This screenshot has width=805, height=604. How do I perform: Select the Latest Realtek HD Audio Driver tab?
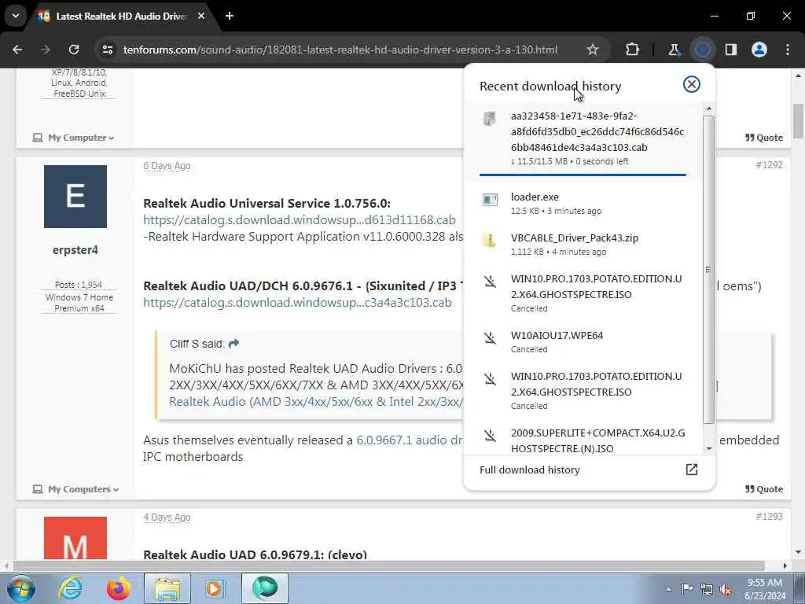[121, 16]
